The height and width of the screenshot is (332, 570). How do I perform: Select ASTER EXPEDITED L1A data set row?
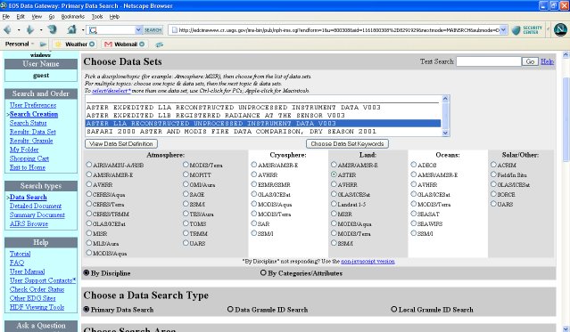tap(263, 108)
